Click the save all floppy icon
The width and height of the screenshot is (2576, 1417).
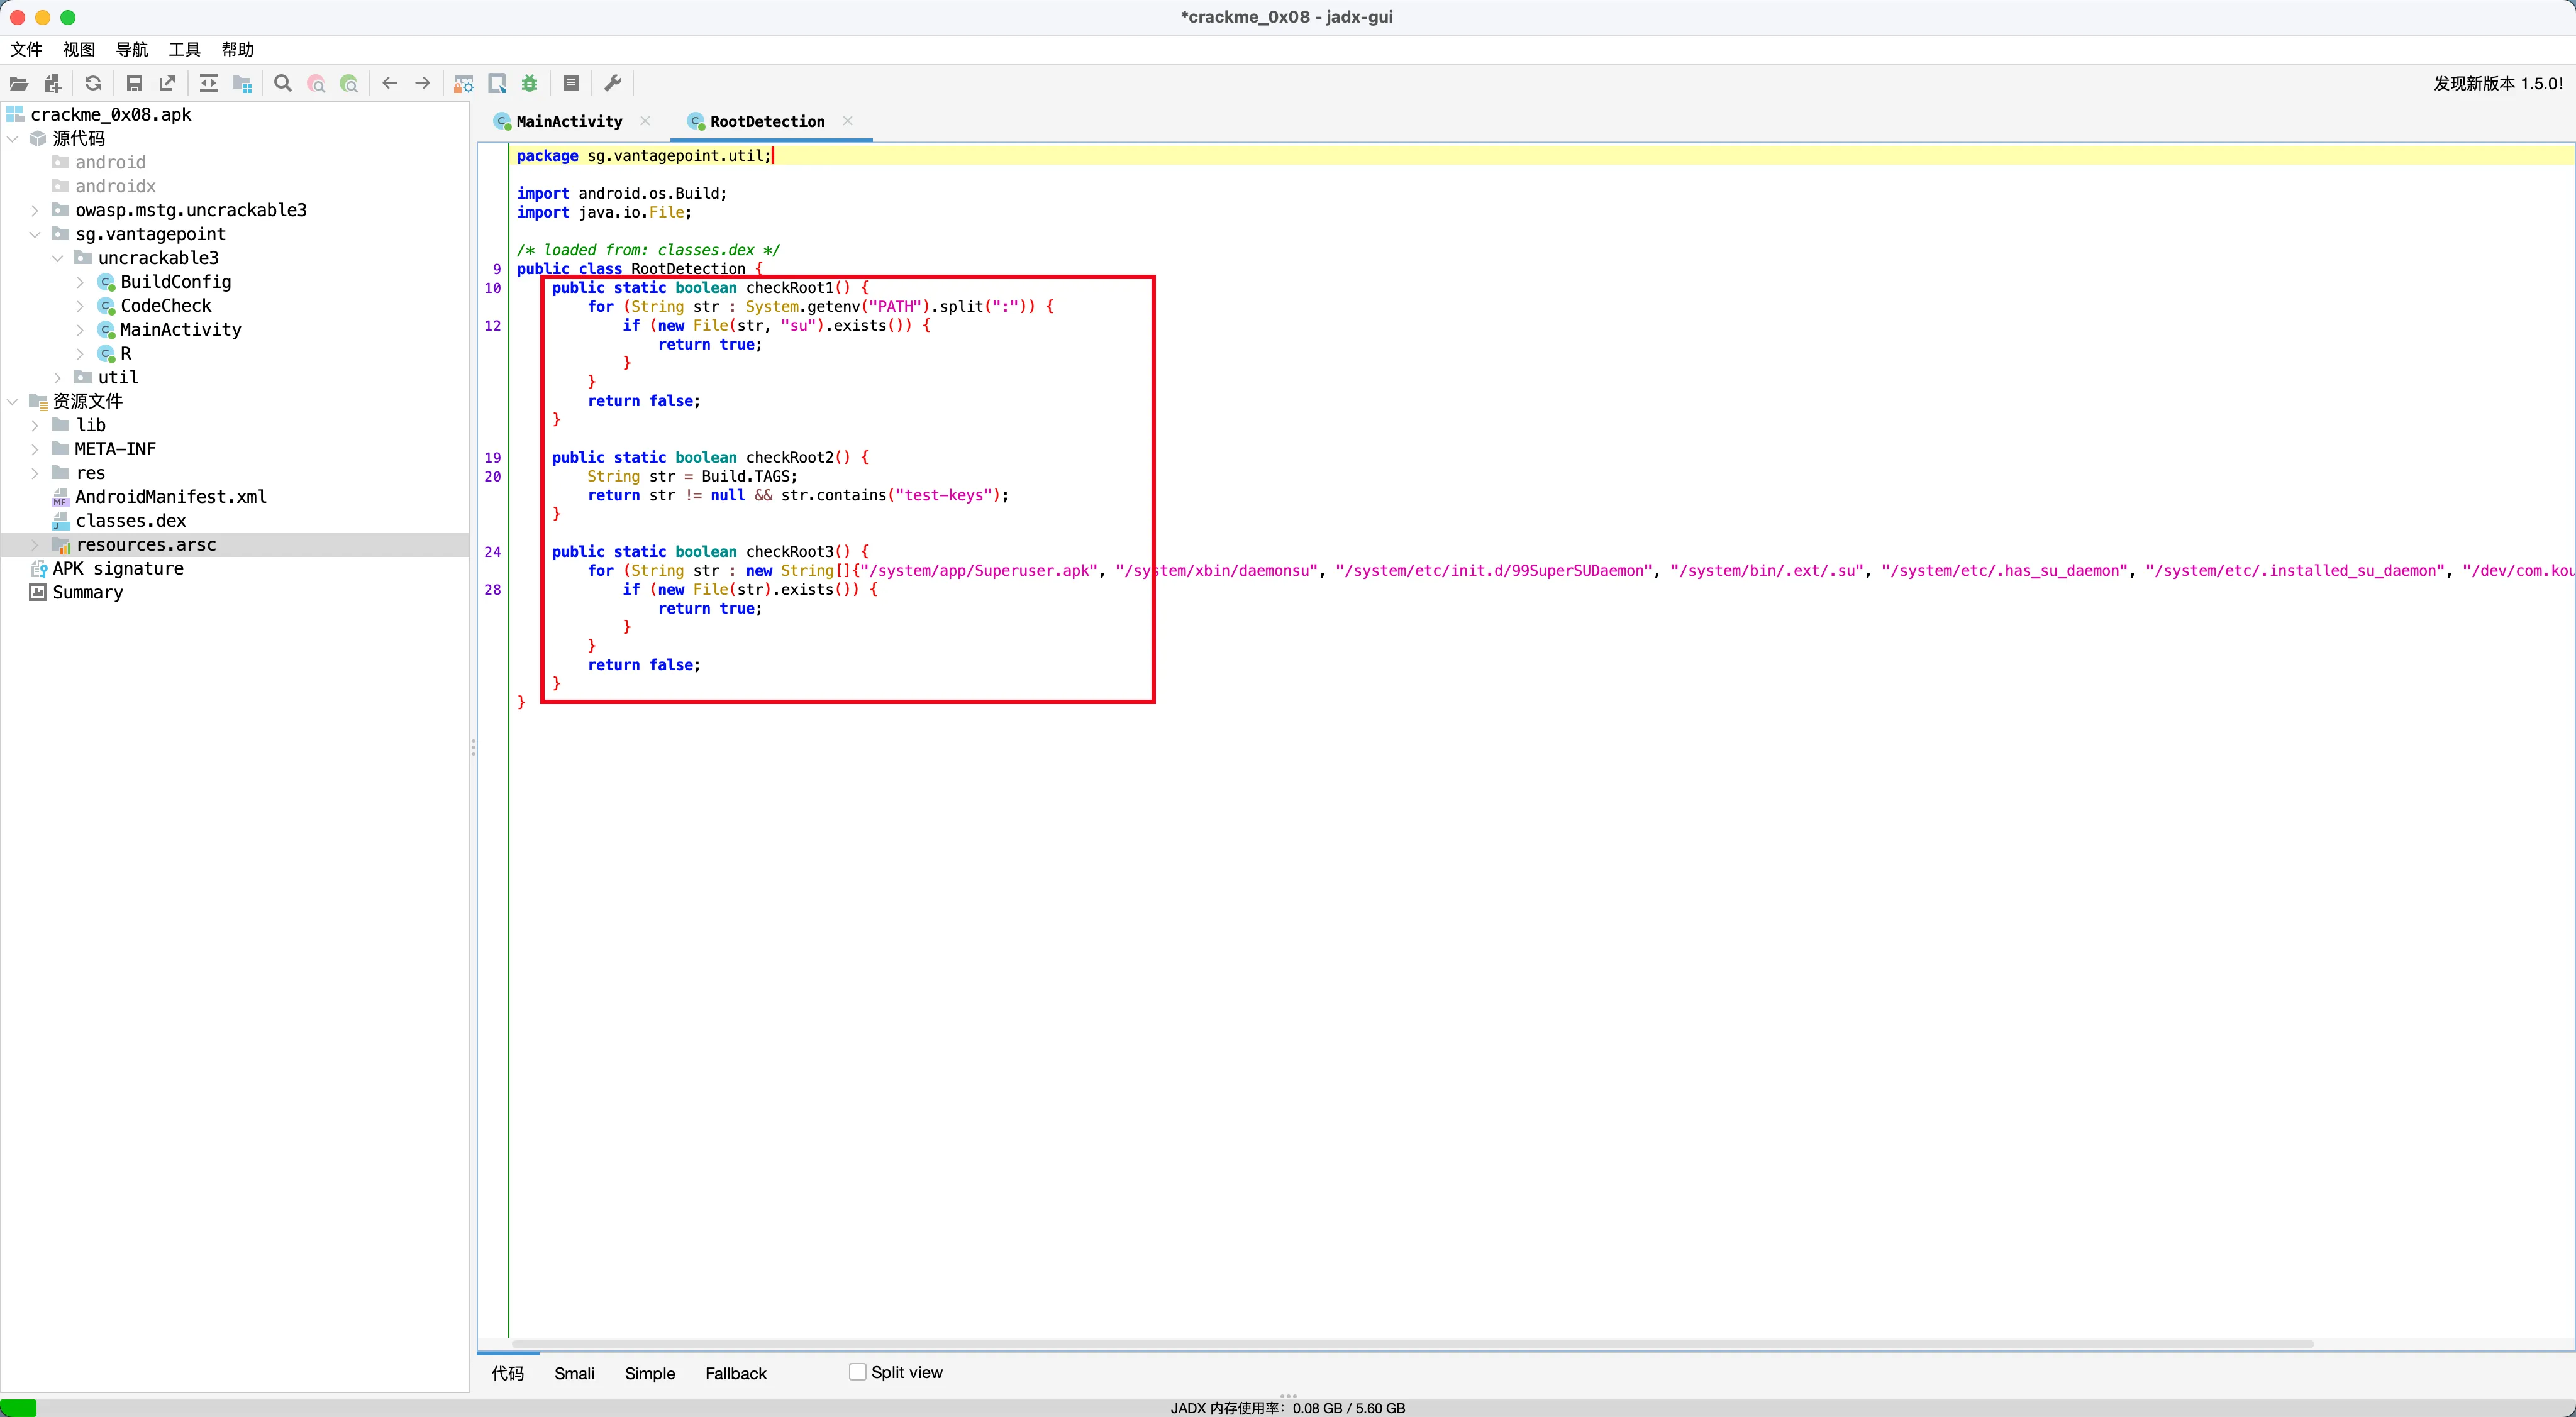[x=134, y=84]
